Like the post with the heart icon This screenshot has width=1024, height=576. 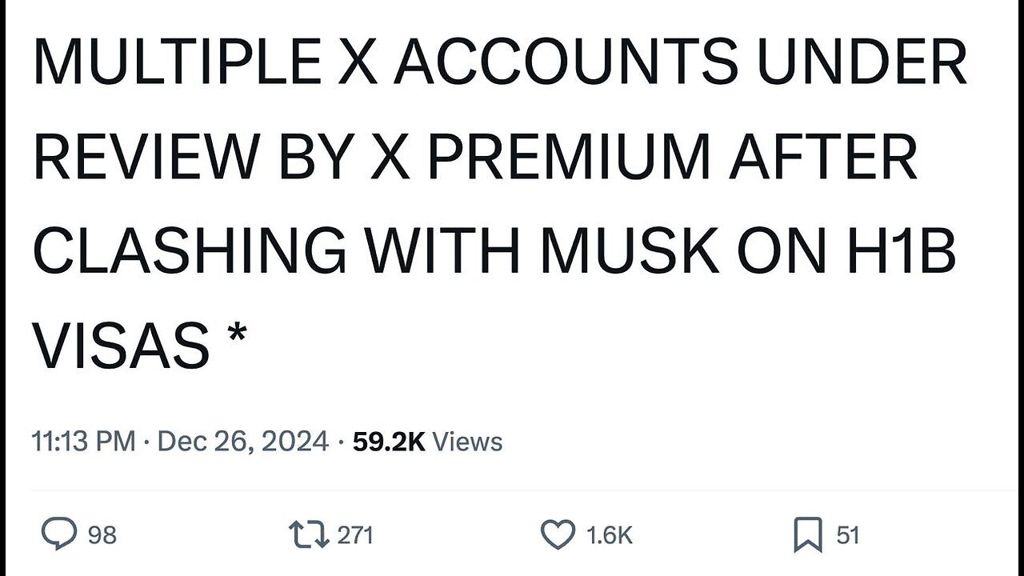click(558, 534)
